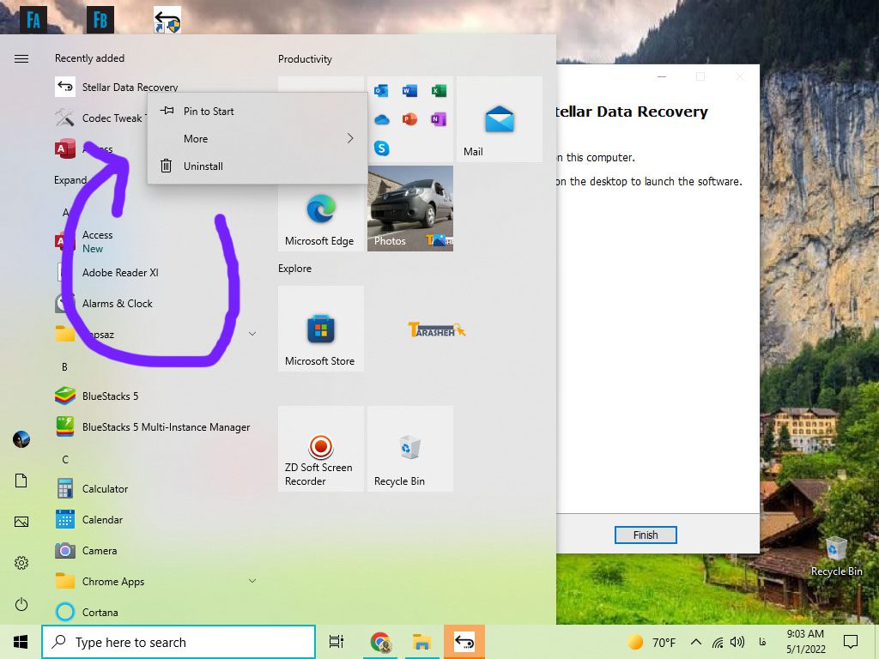The height and width of the screenshot is (659, 879).
Task: Select Pin to Start in the context menu
Action: tap(258, 111)
